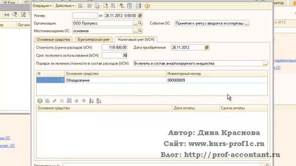This screenshot has height=166, width=296.
Task: Click the Срок полезного использования (УСН) field
Action: click(x=114, y=55)
